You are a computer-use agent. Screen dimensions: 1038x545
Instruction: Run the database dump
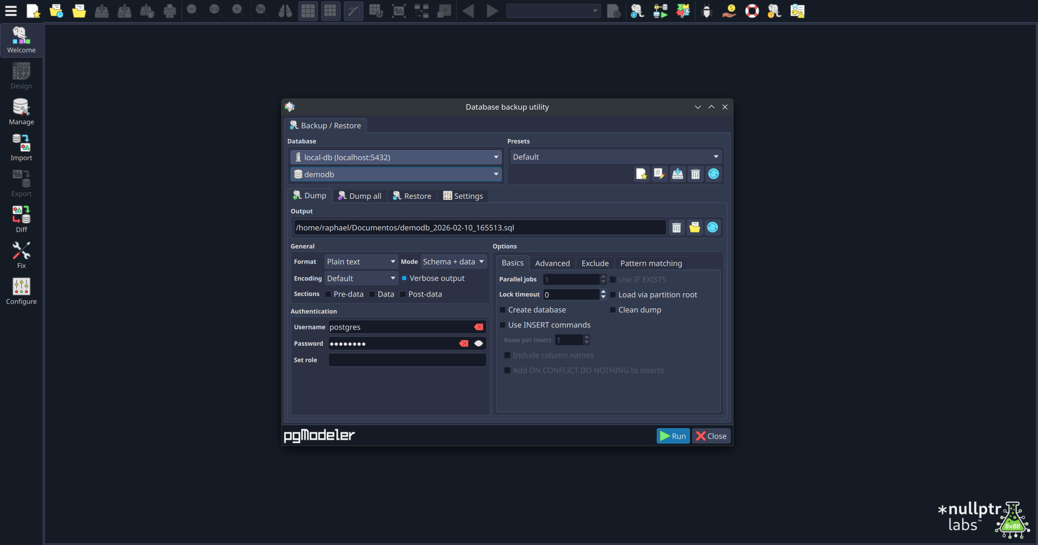[x=673, y=436]
